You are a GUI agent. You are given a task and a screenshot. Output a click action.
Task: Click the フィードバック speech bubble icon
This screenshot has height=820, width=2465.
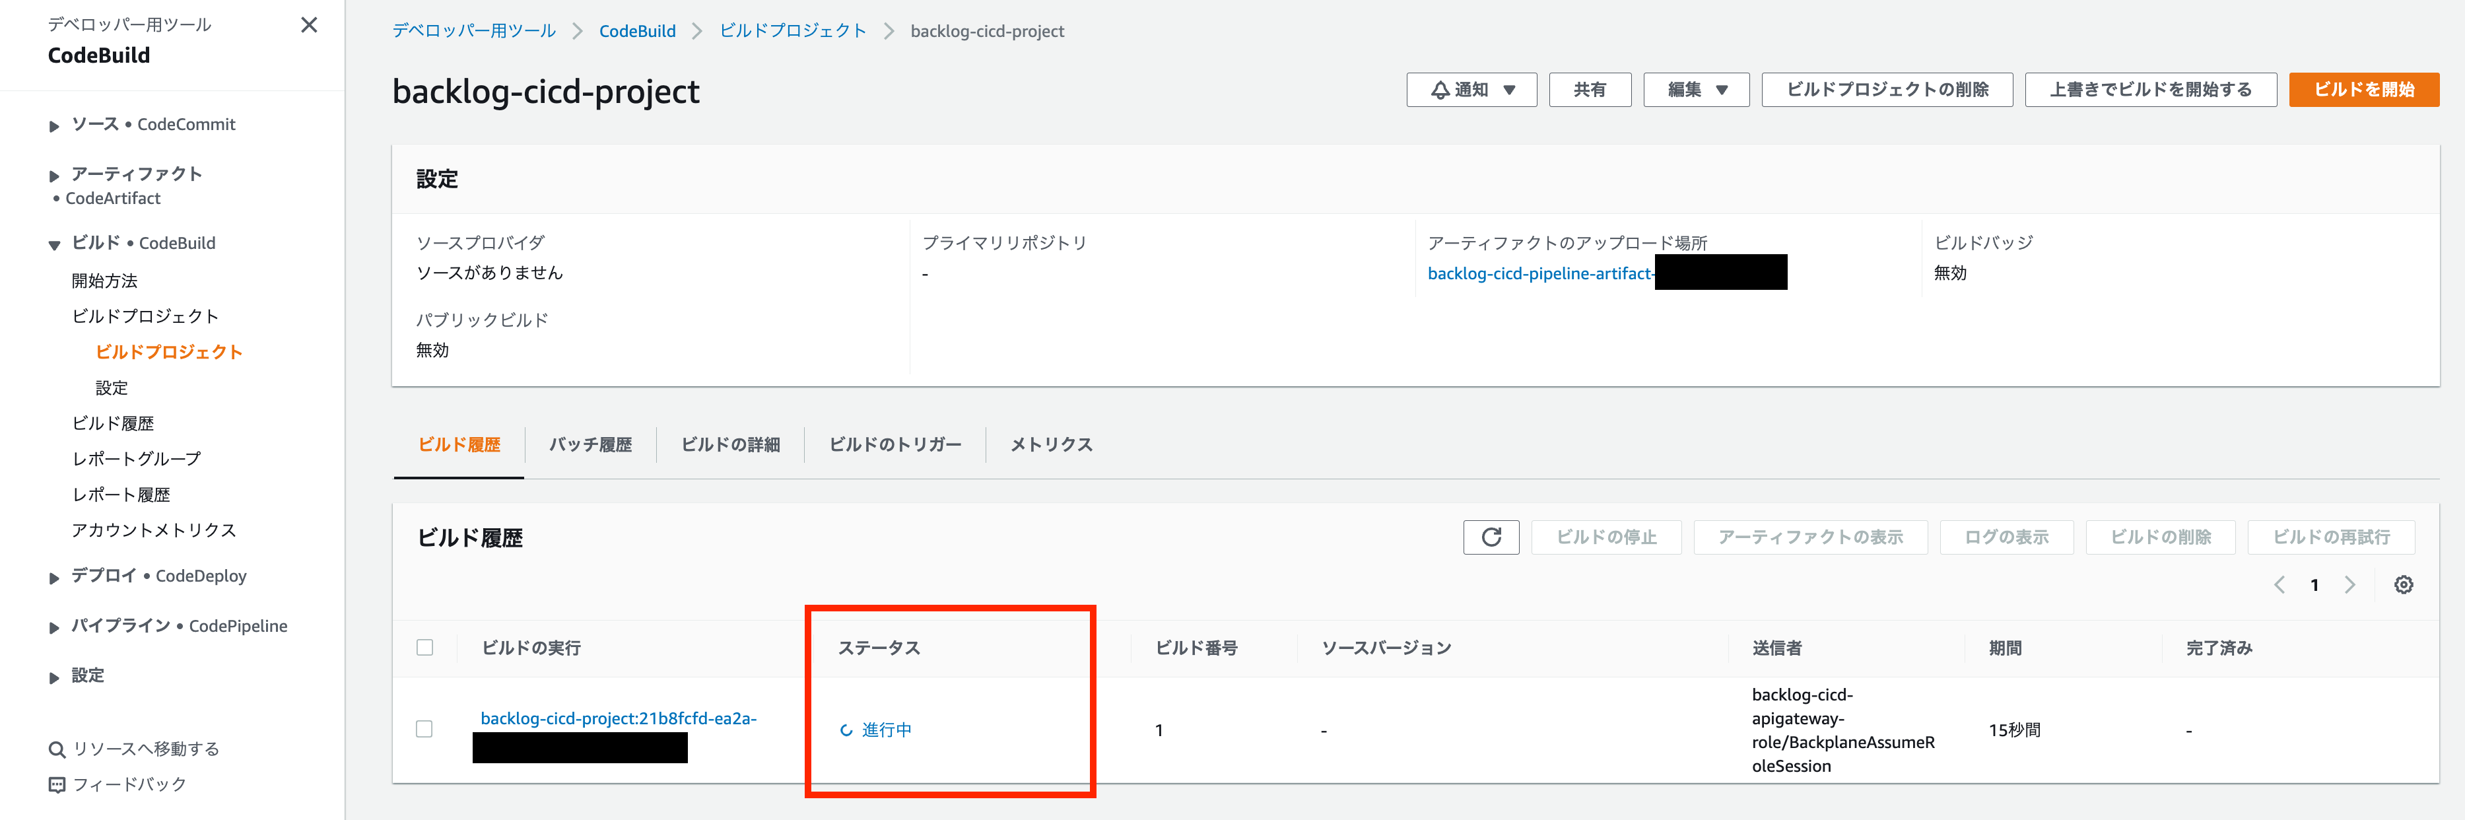pos(57,784)
